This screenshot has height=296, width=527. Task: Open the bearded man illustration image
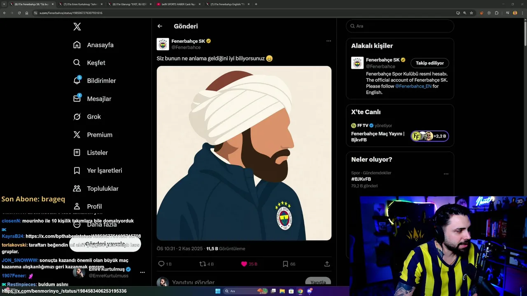pos(244,153)
